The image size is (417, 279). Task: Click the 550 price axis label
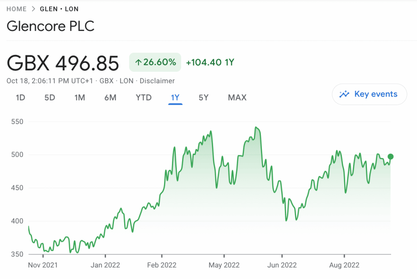coord(17,121)
